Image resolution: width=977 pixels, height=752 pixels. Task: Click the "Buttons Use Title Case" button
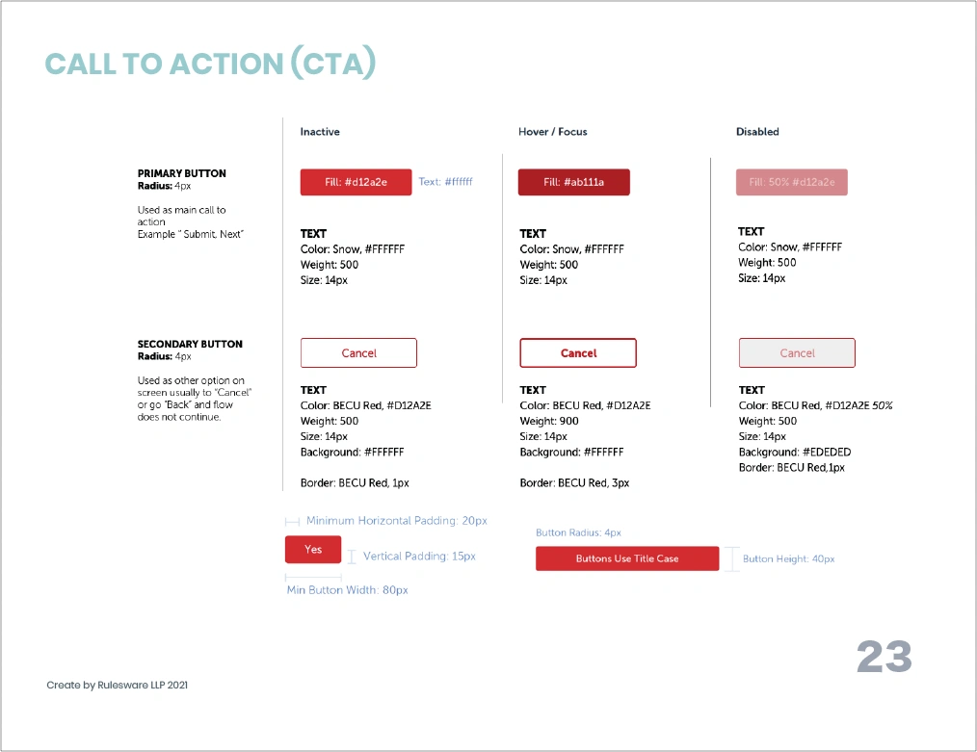[x=627, y=558]
